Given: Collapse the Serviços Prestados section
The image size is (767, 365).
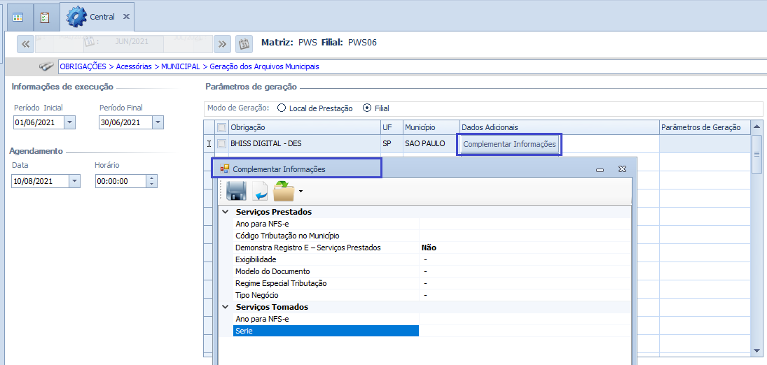Looking at the screenshot, I should tap(225, 212).
